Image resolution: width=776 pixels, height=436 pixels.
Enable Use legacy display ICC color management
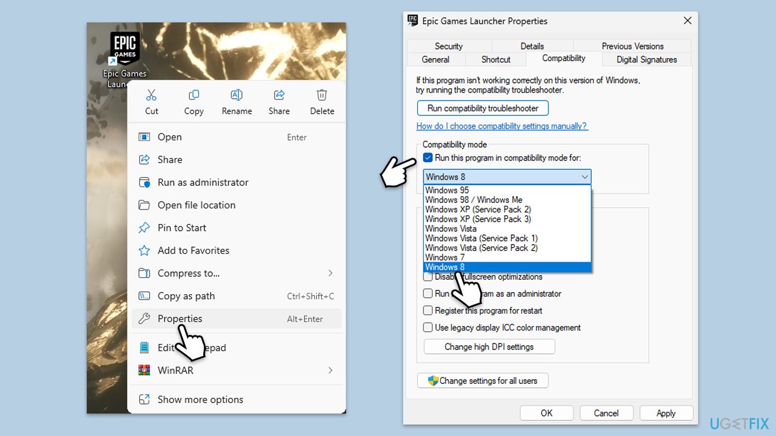[428, 328]
